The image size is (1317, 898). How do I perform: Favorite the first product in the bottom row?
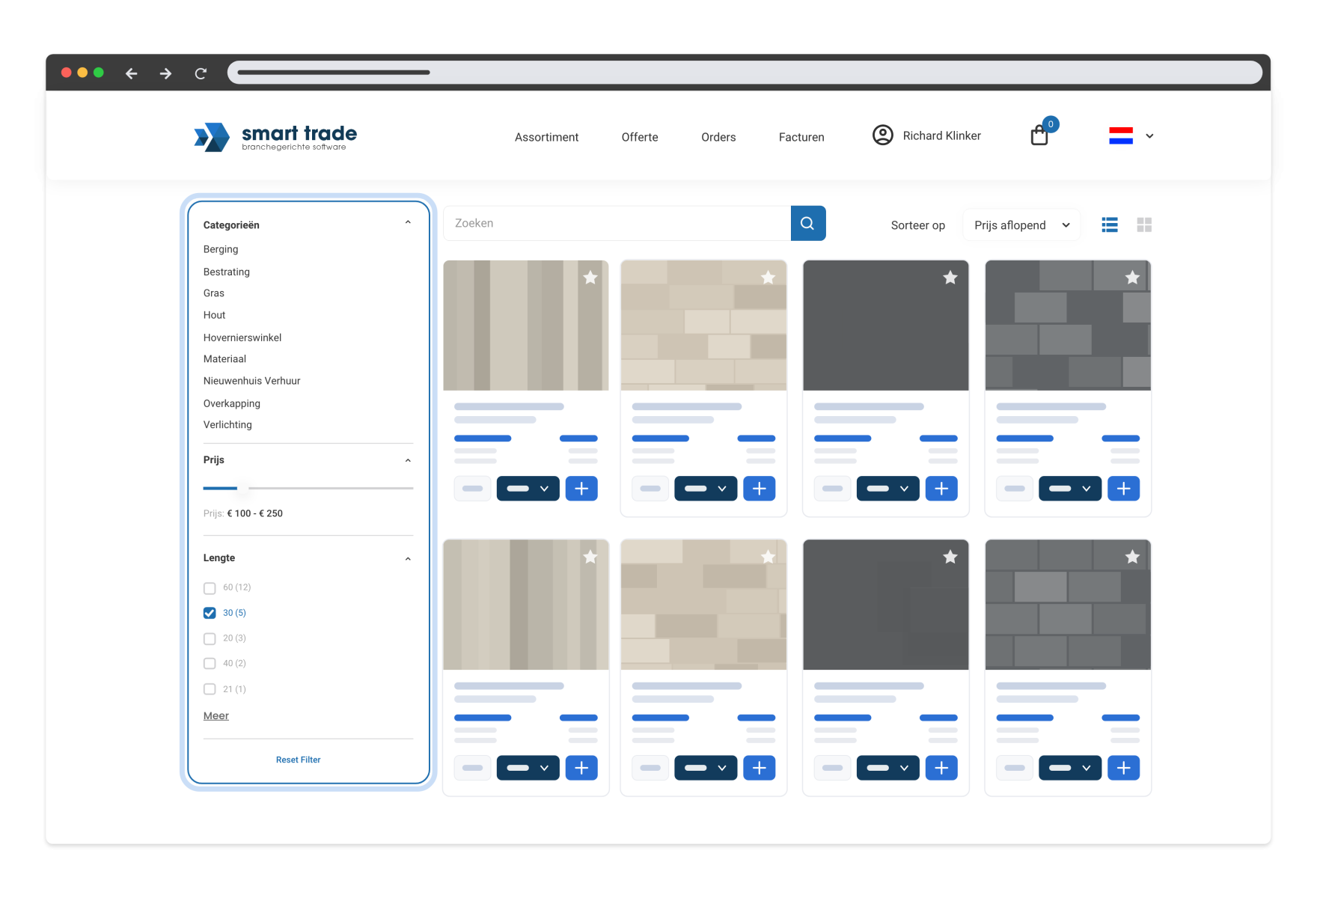[x=590, y=557]
